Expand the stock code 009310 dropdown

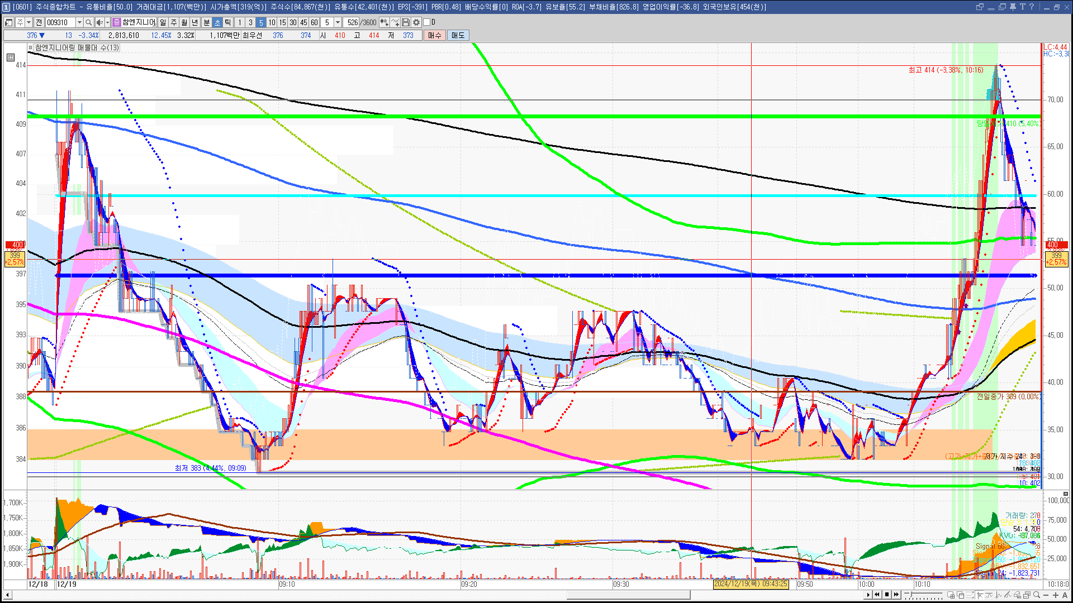click(79, 22)
